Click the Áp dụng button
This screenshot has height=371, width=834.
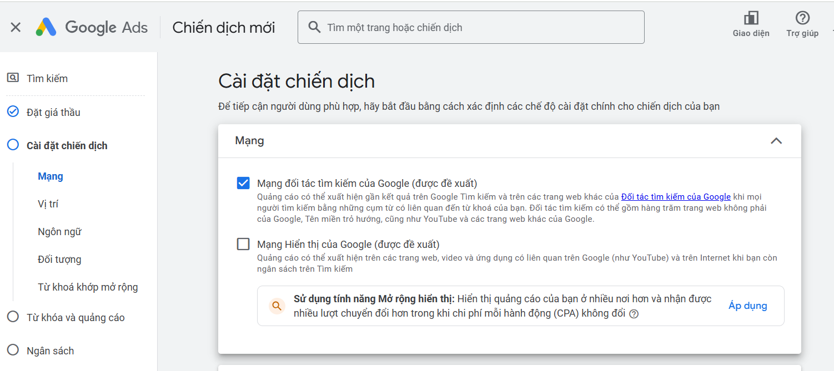[748, 306]
